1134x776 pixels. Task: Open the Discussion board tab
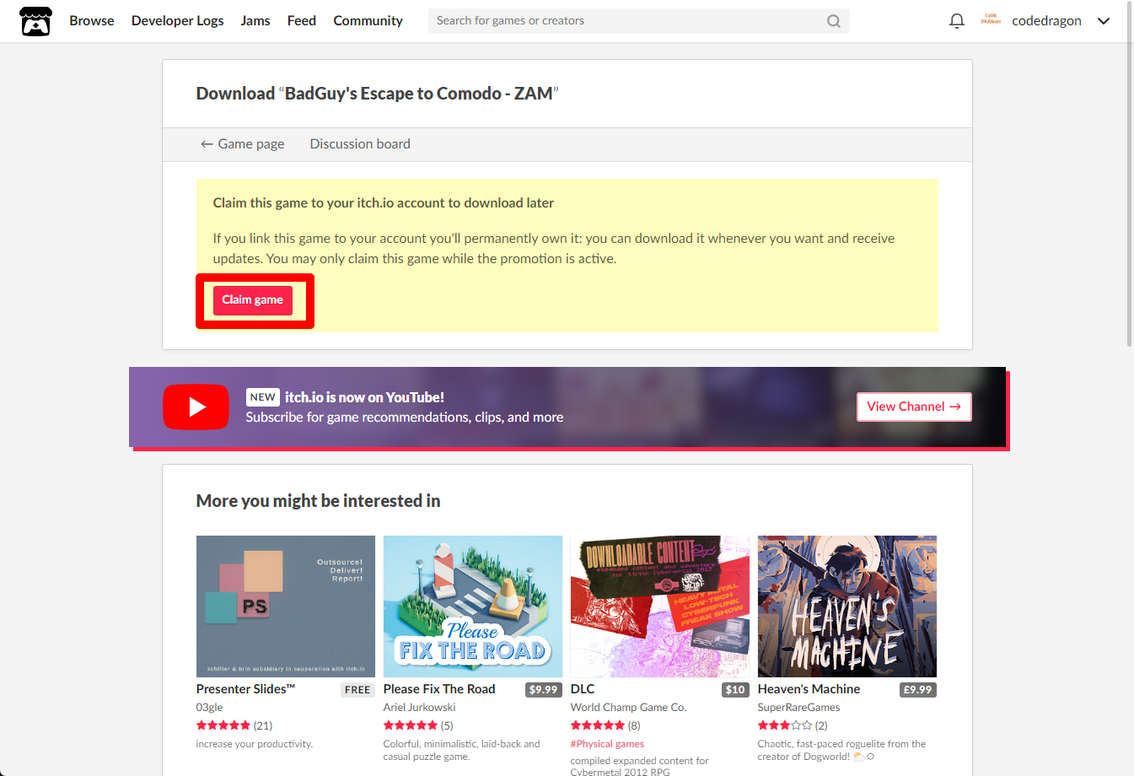(360, 144)
